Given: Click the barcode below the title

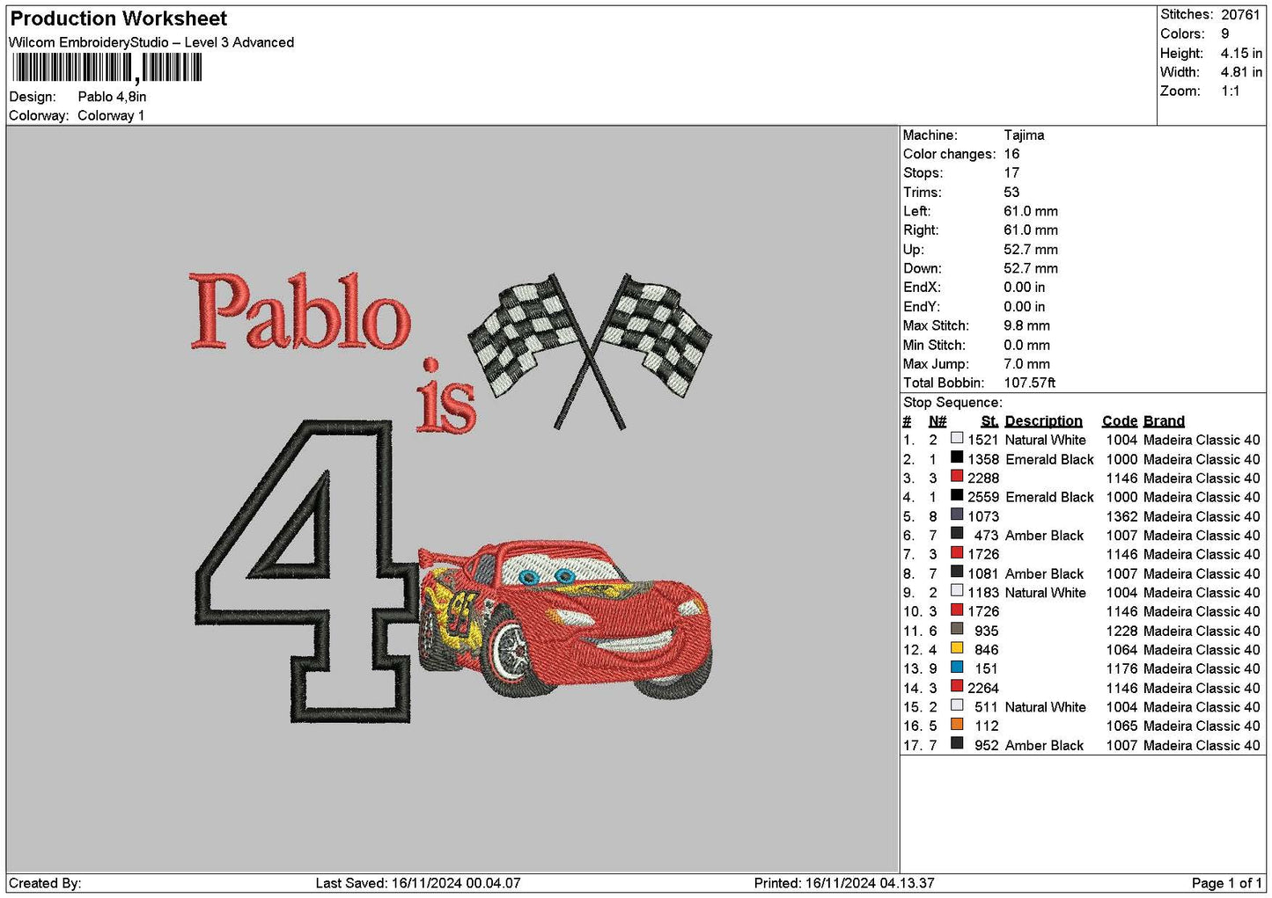Looking at the screenshot, I should pyautogui.click(x=107, y=68).
